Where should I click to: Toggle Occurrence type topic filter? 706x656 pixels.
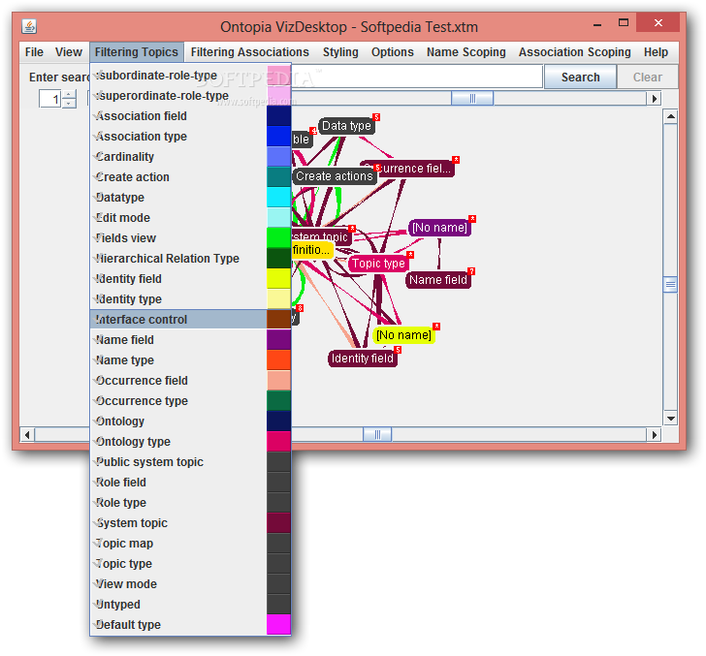click(190, 401)
